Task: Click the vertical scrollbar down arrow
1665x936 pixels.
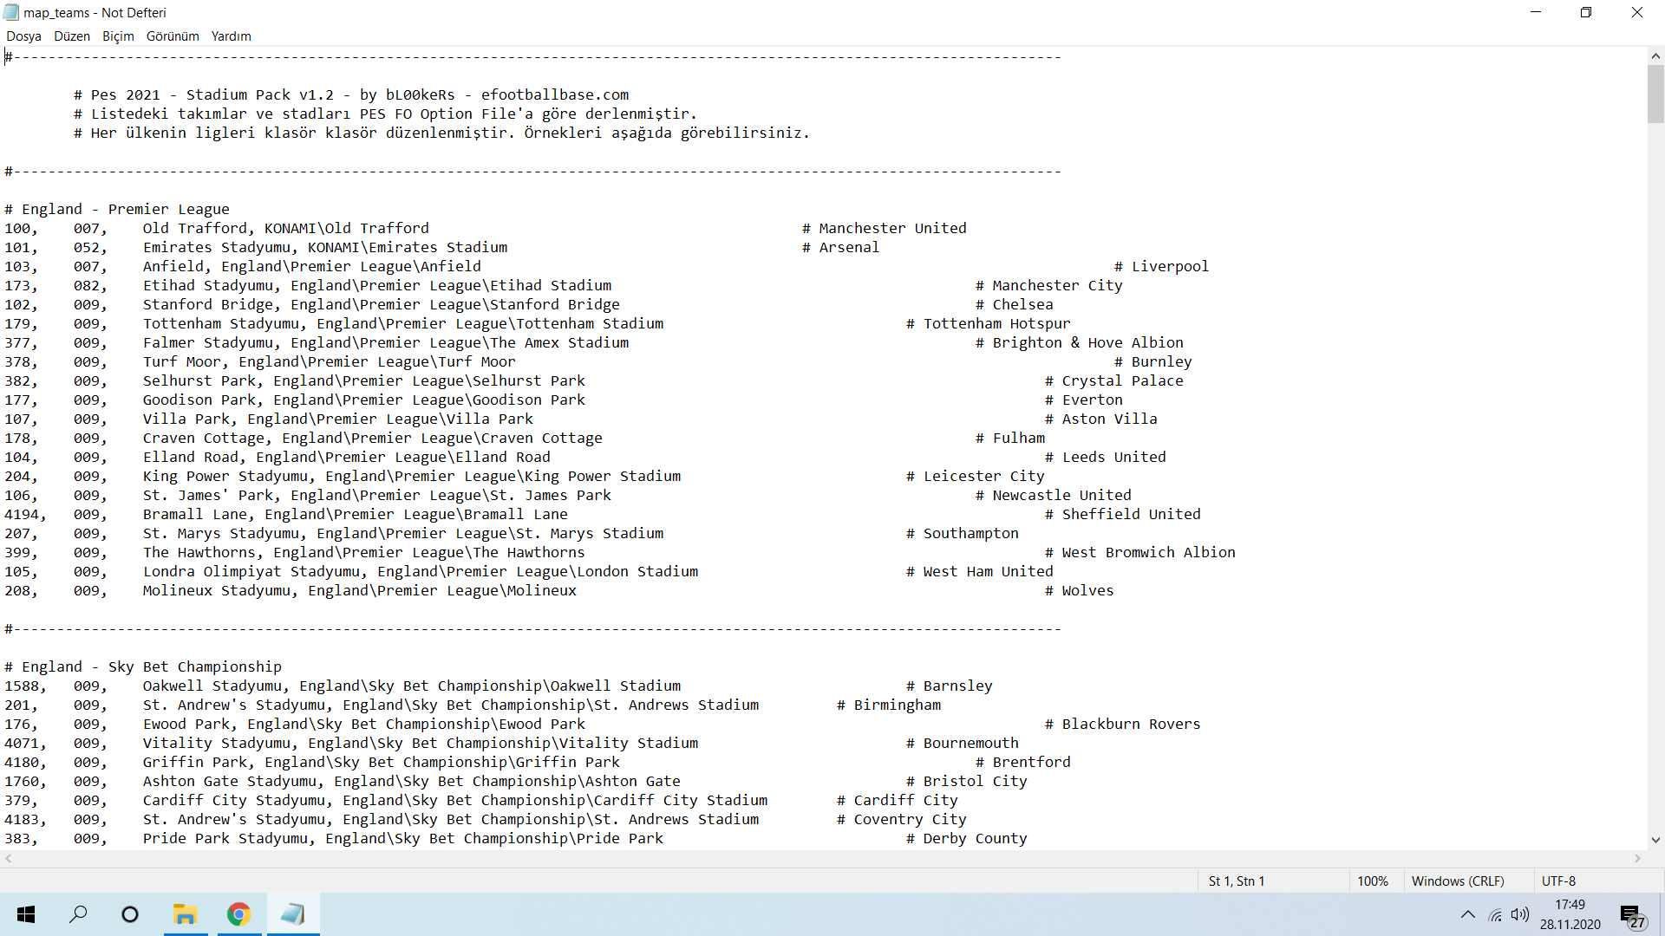Action: pos(1655,840)
